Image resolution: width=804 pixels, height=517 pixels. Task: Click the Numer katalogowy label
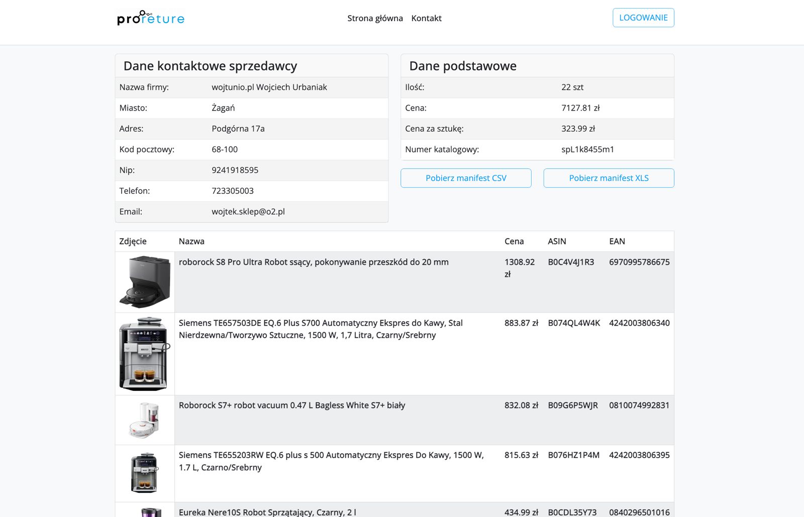tap(442, 149)
